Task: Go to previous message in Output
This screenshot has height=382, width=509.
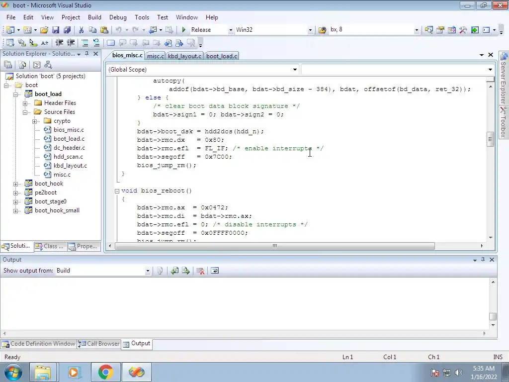Action: tap(174, 271)
